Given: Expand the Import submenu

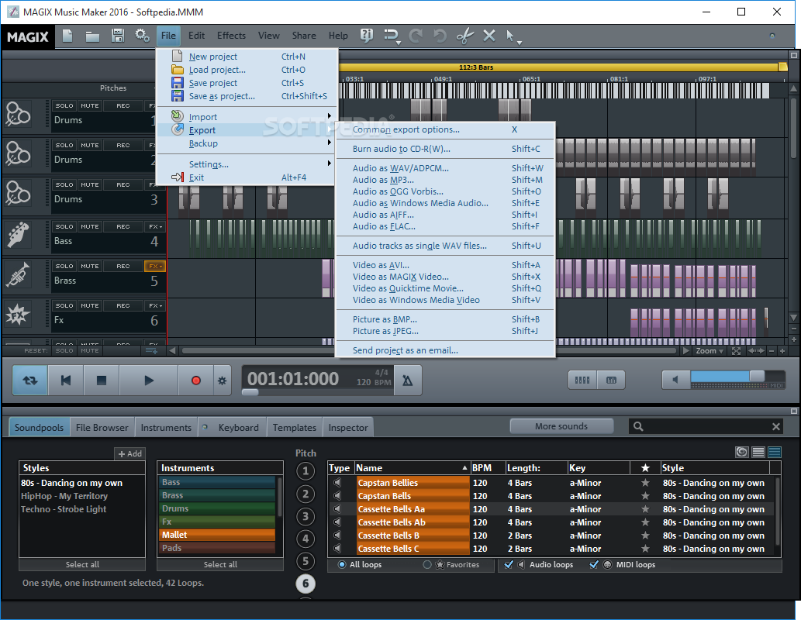Looking at the screenshot, I should pyautogui.click(x=247, y=117).
